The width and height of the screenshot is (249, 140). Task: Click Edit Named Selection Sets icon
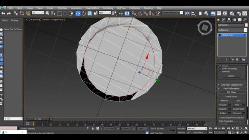158,14
